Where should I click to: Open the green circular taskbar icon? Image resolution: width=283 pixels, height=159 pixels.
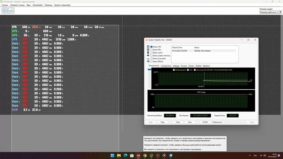click(x=151, y=155)
